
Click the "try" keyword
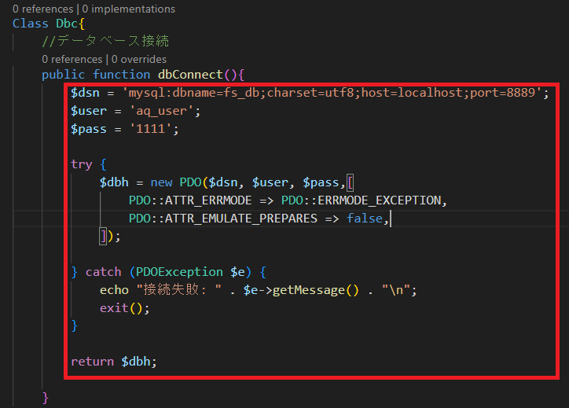[x=82, y=164]
